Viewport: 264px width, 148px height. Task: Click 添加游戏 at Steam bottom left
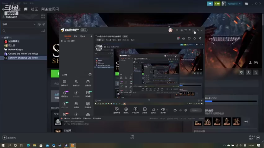pyautogui.click(x=9, y=137)
